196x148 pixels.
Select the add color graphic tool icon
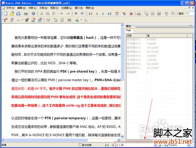[12, 20]
